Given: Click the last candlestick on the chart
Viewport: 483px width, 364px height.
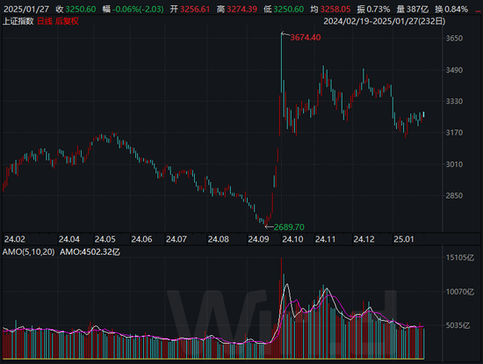Looking at the screenshot, I should pyautogui.click(x=424, y=114).
